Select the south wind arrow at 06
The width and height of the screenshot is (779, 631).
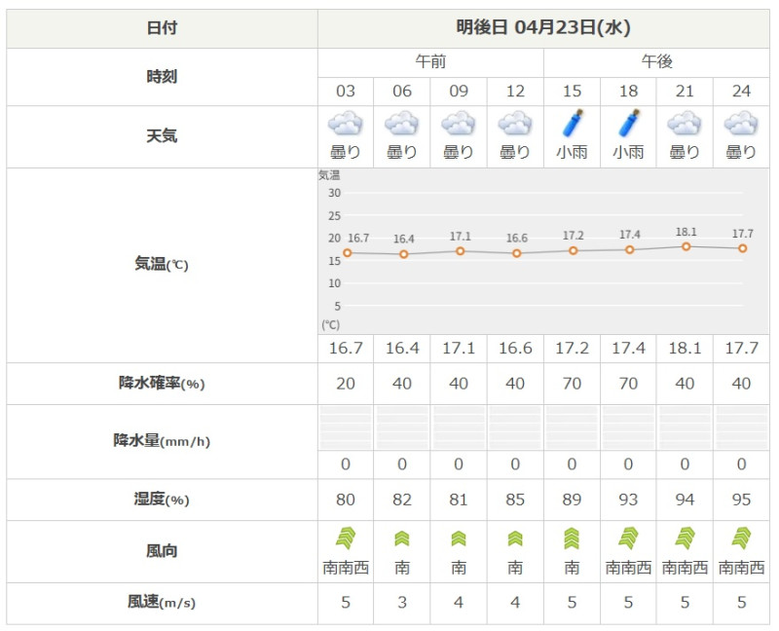pyautogui.click(x=402, y=538)
